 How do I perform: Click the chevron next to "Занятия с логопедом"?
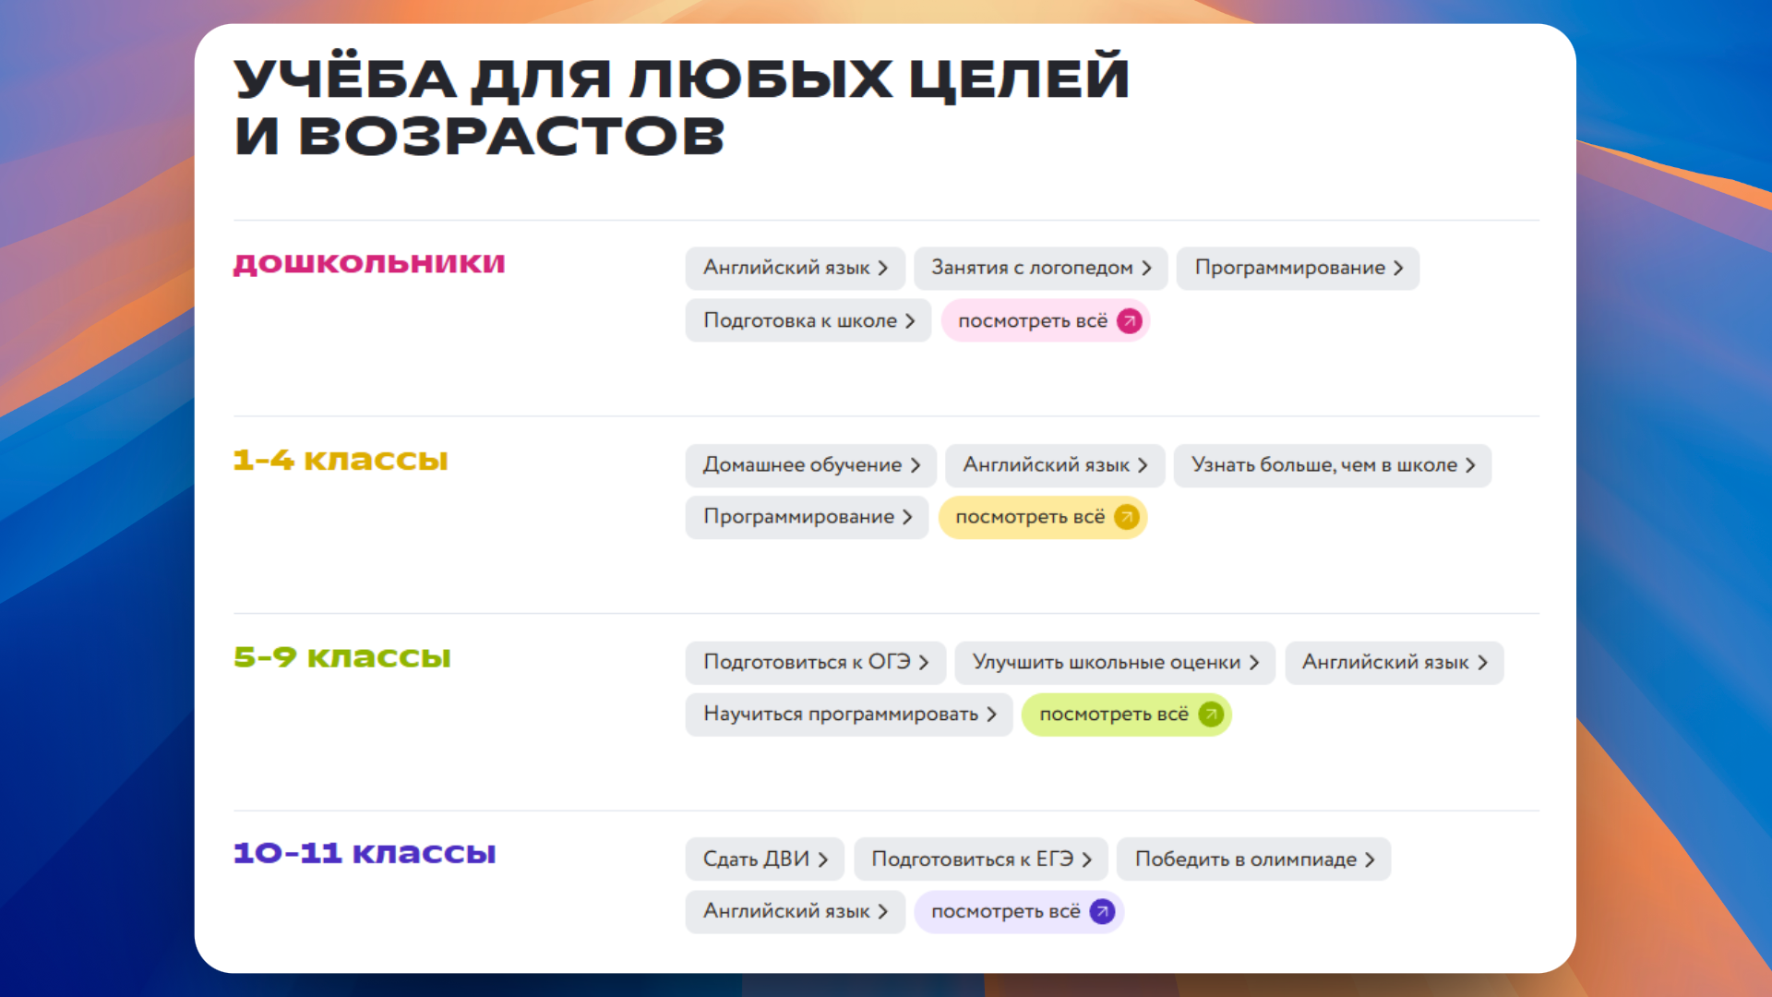[x=1147, y=268]
